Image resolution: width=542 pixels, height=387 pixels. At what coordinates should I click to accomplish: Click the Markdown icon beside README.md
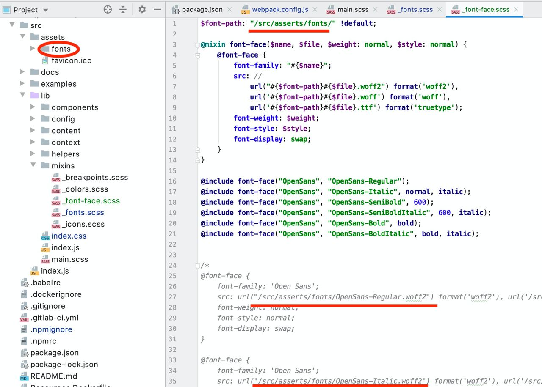pos(24,376)
